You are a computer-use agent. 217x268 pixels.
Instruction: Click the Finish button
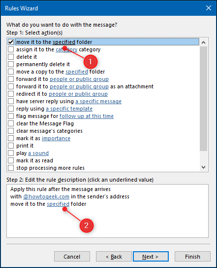click(192, 256)
